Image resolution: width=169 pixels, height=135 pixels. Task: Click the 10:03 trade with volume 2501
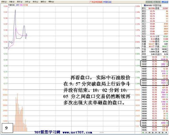tap(155, 92)
